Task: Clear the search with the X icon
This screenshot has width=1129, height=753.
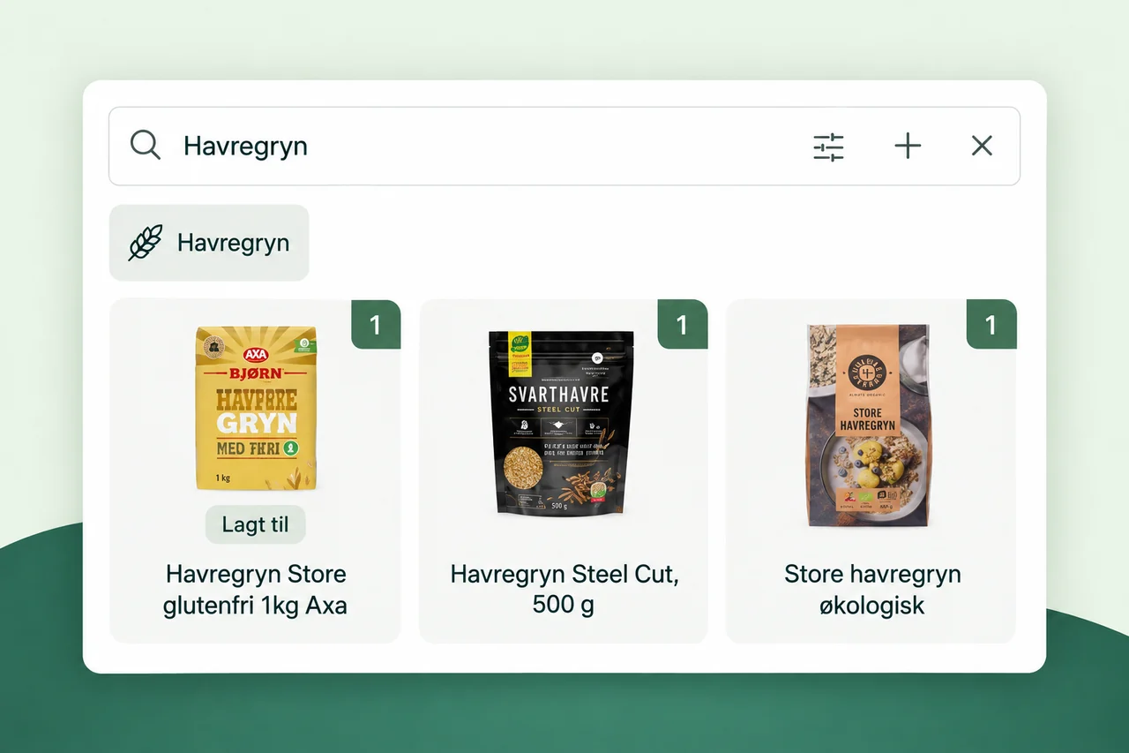Action: [x=982, y=146]
